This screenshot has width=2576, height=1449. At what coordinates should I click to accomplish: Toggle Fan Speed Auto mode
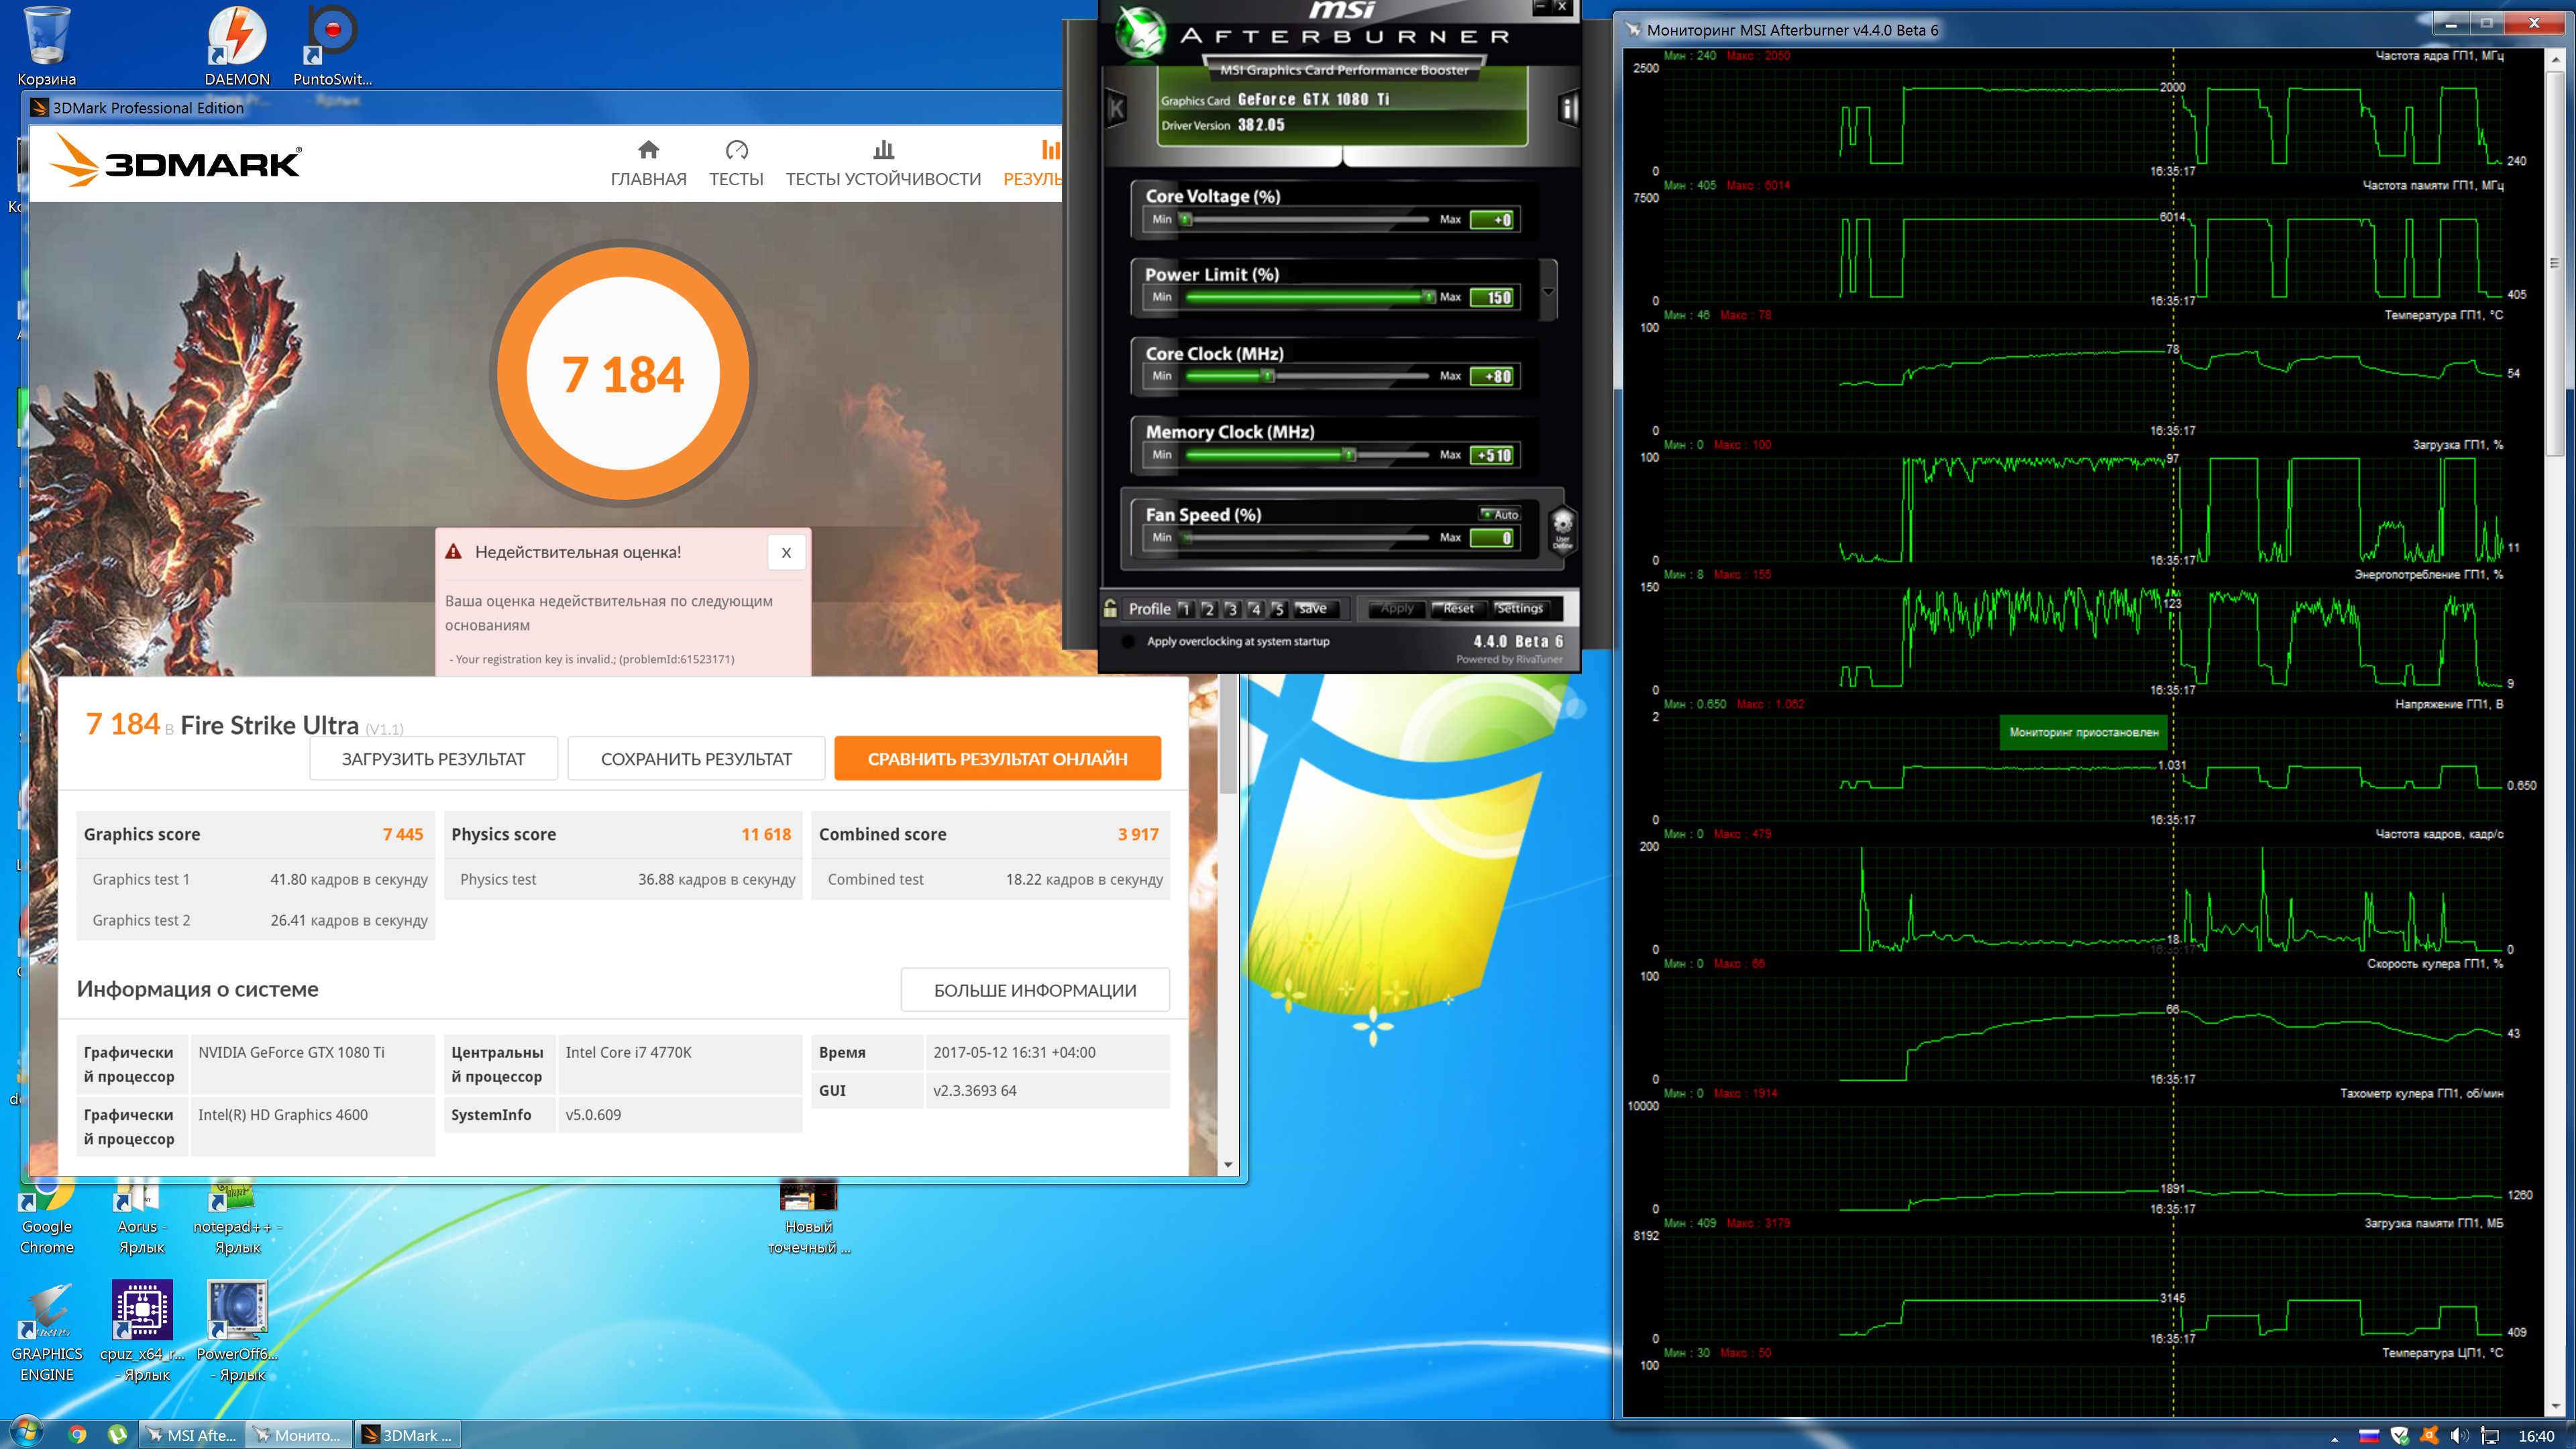1500,514
